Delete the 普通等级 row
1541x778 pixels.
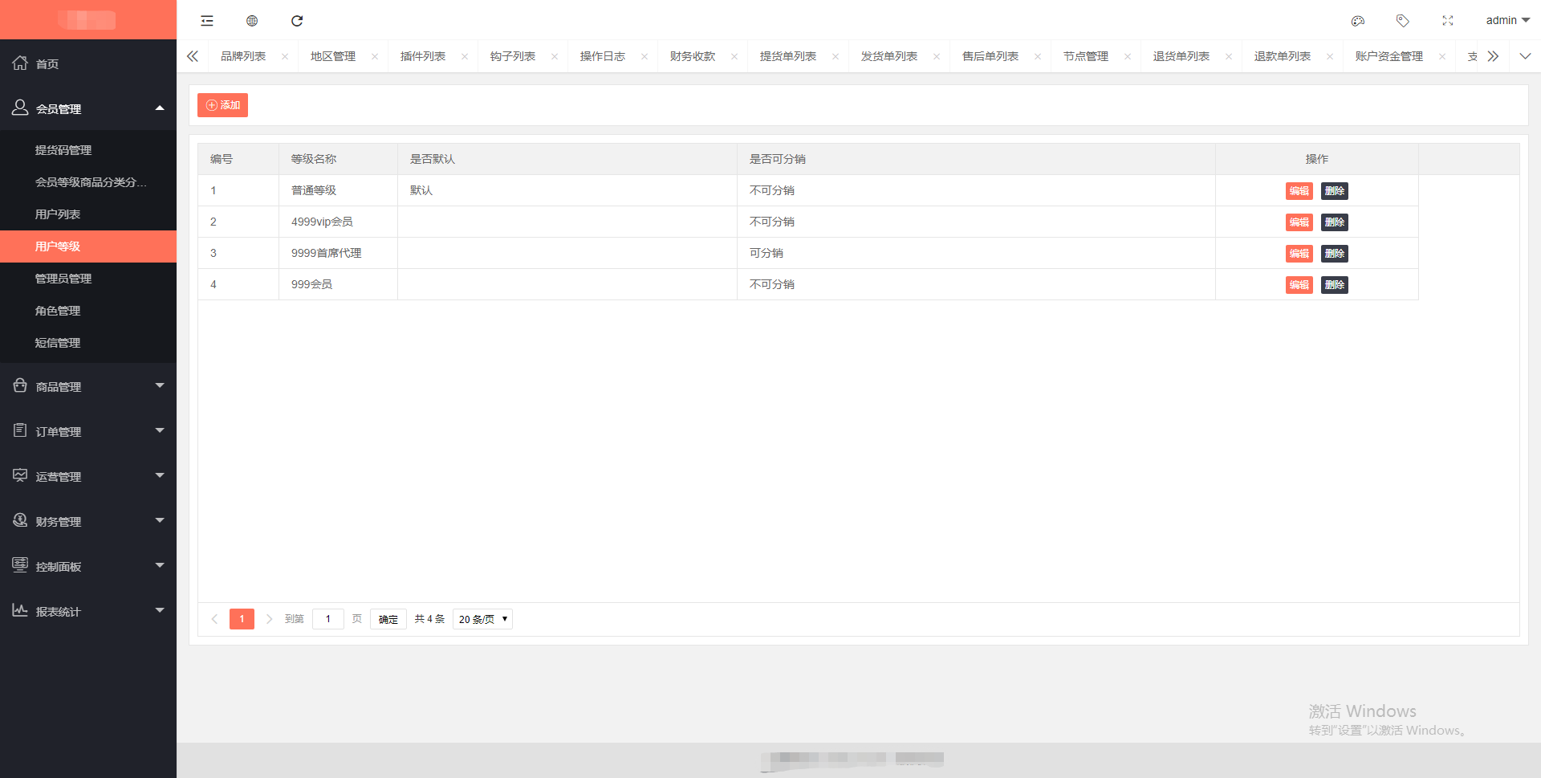click(x=1335, y=191)
